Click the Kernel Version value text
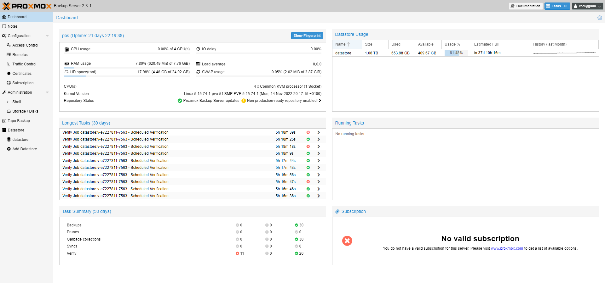Viewport: 605px width, 283px height. click(253, 94)
